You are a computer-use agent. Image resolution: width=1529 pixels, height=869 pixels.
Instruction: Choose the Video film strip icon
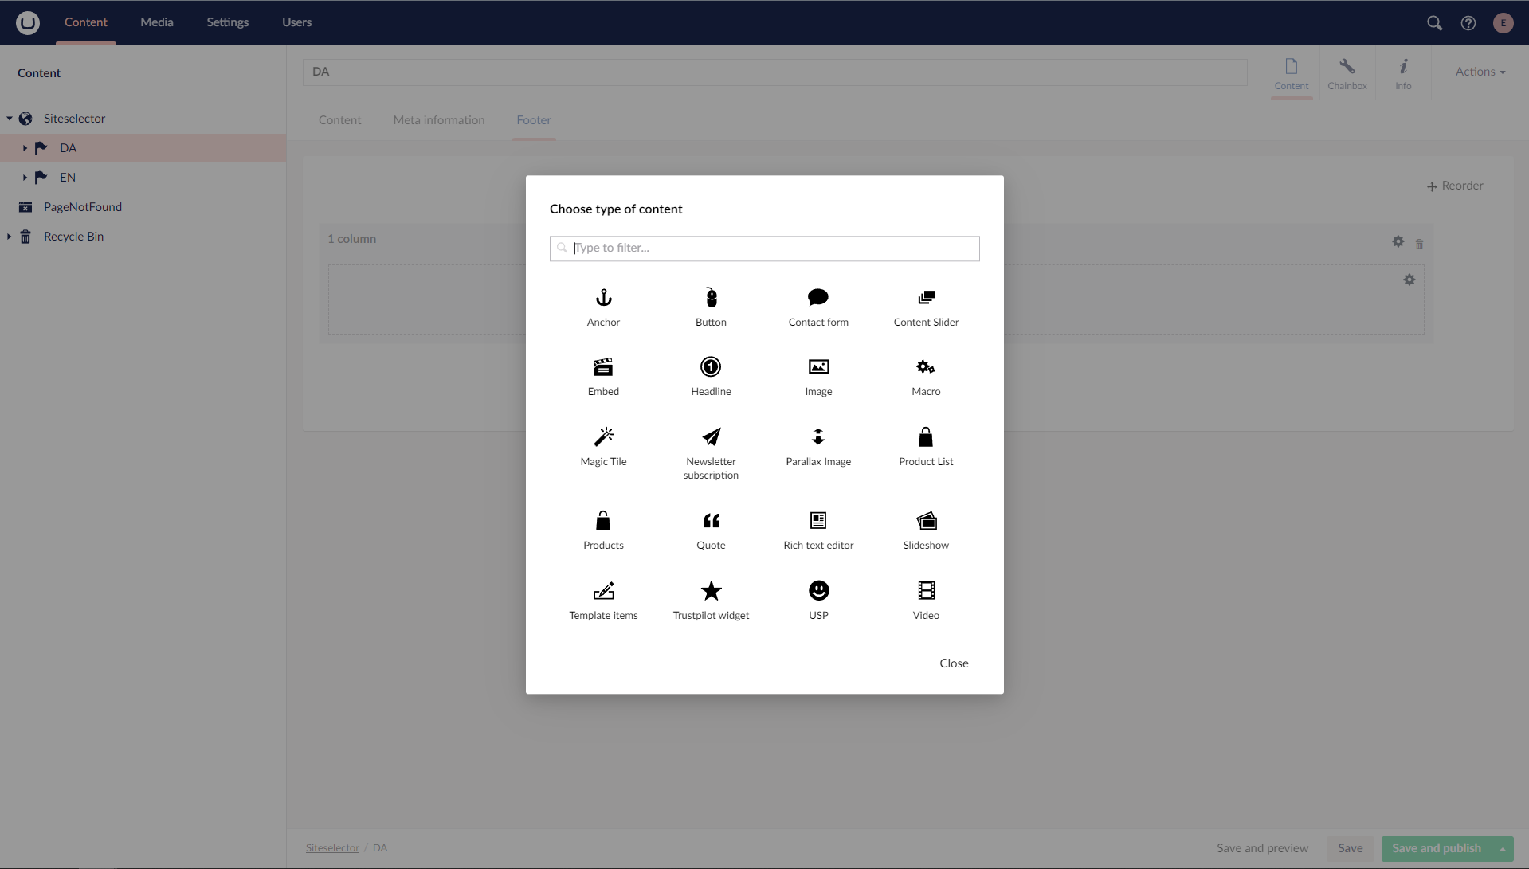[x=926, y=591]
